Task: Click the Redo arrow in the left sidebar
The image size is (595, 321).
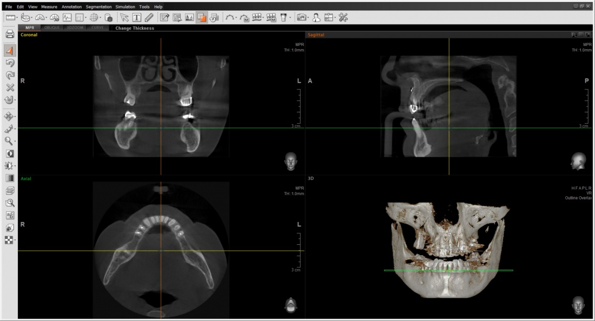Action: point(10,76)
